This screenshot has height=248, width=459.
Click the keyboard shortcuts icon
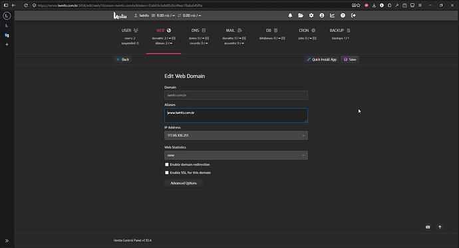tap(428, 227)
